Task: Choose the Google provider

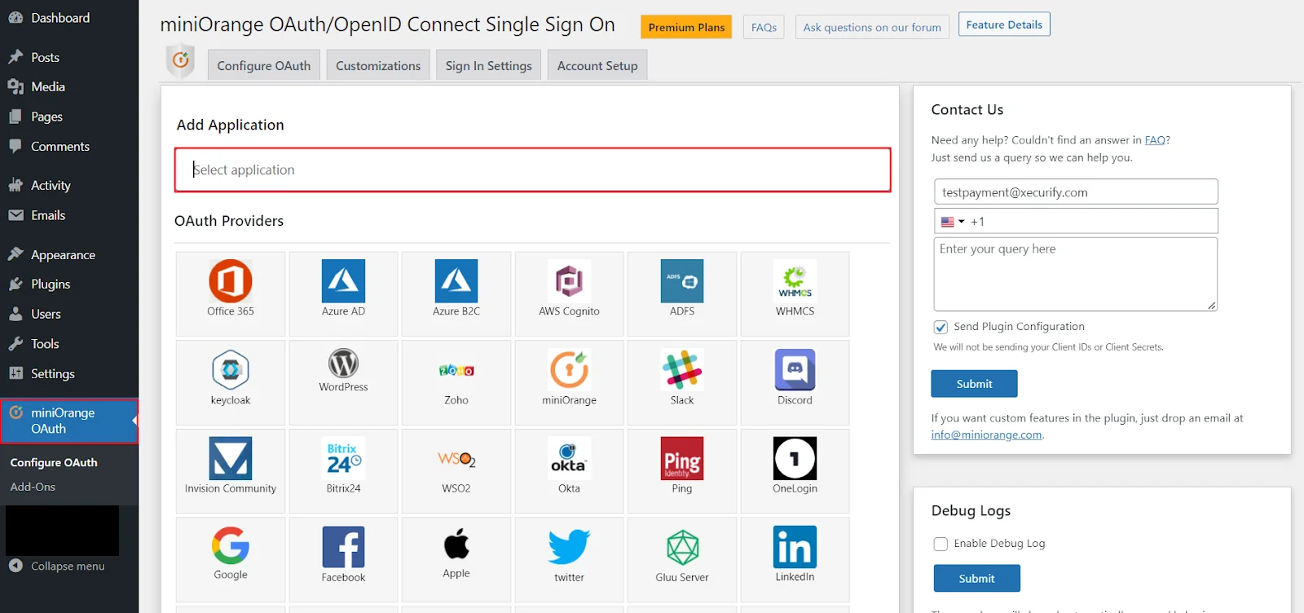Action: [x=231, y=545]
